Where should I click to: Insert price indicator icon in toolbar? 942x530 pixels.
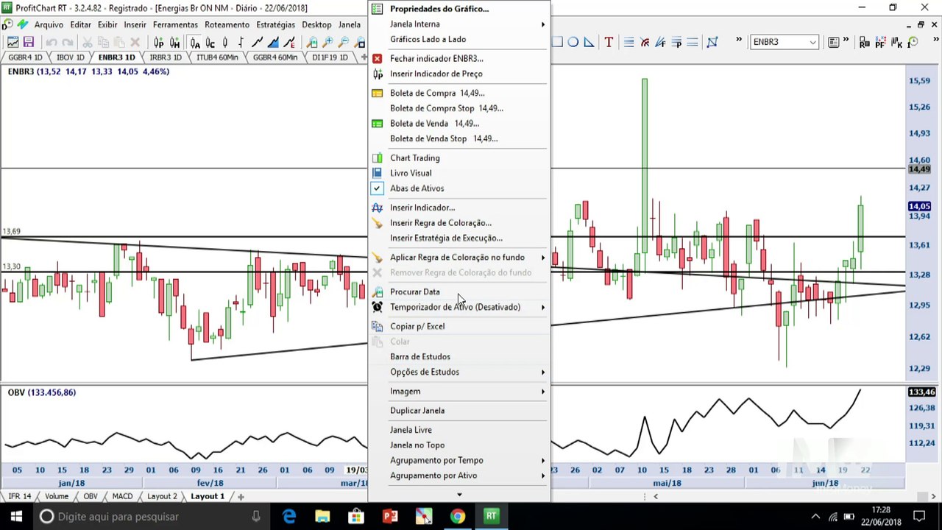point(158,43)
